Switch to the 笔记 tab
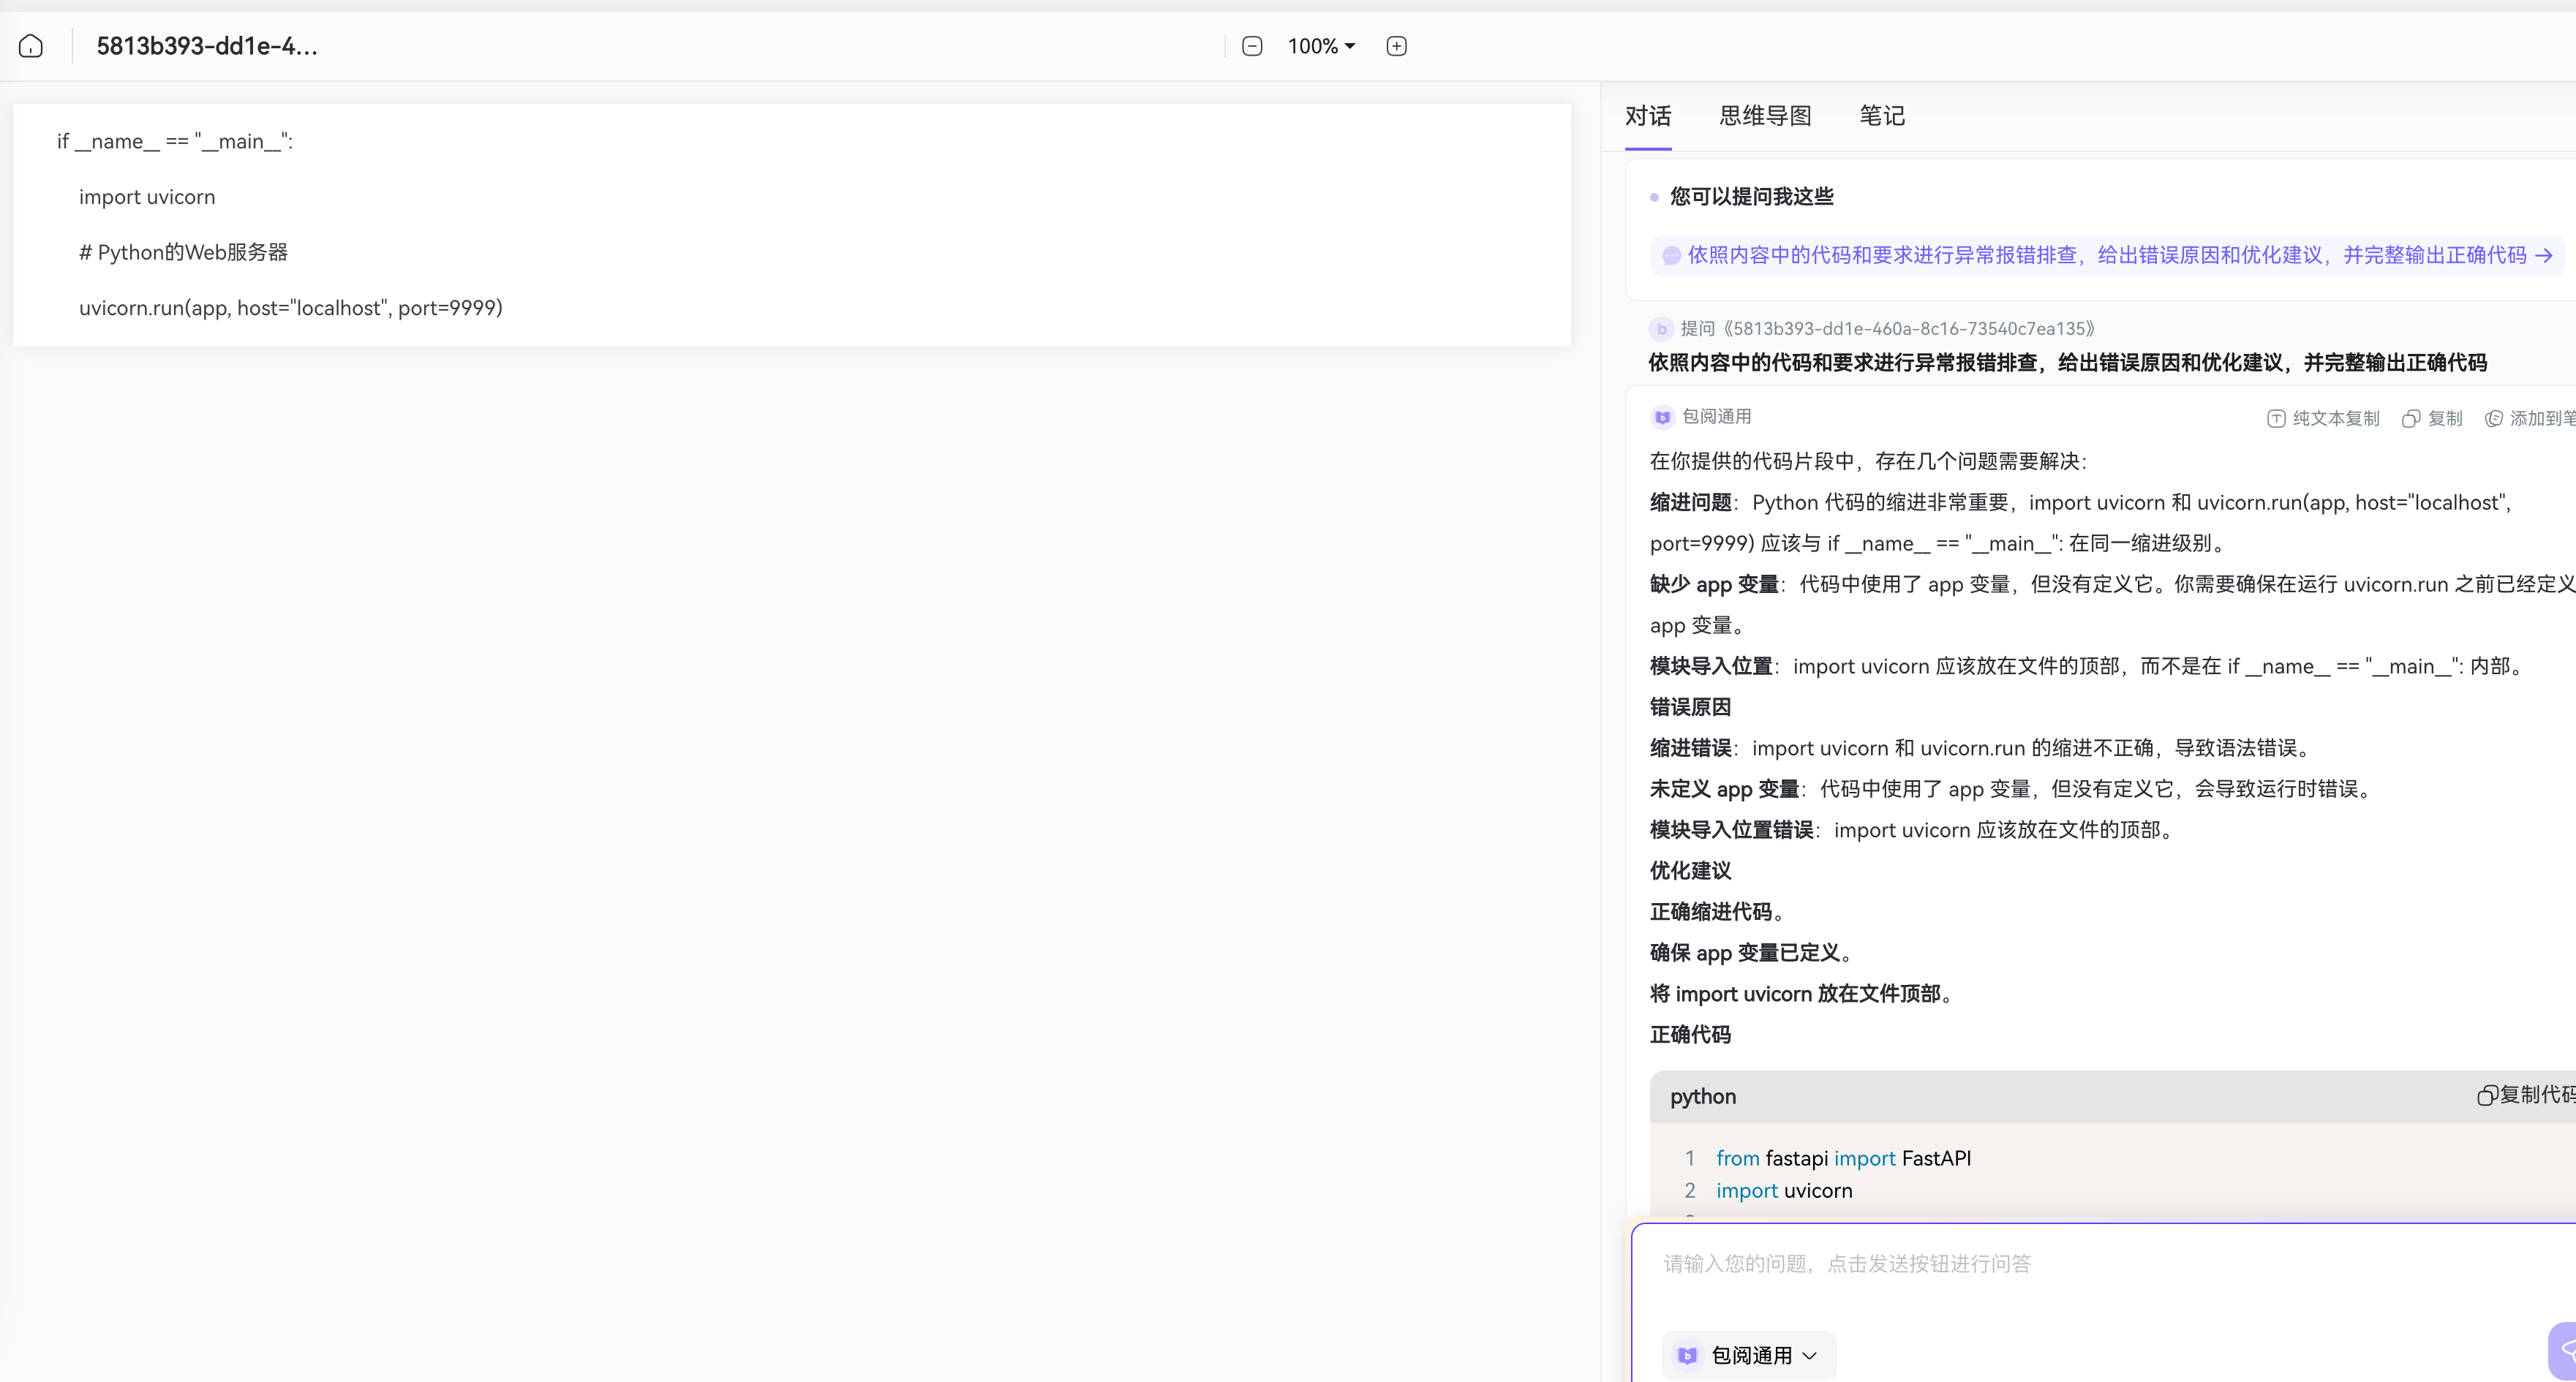2576x1382 pixels. coord(1881,116)
